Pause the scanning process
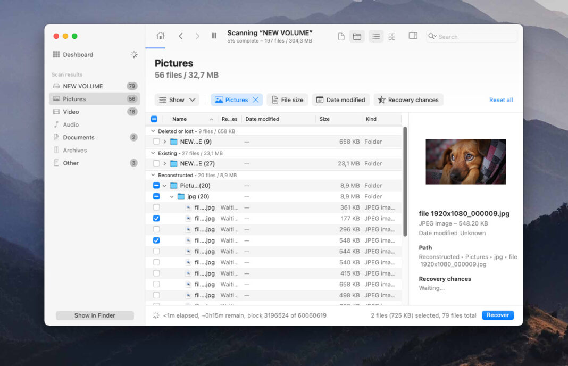Image resolution: width=568 pixels, height=366 pixels. coord(214,36)
